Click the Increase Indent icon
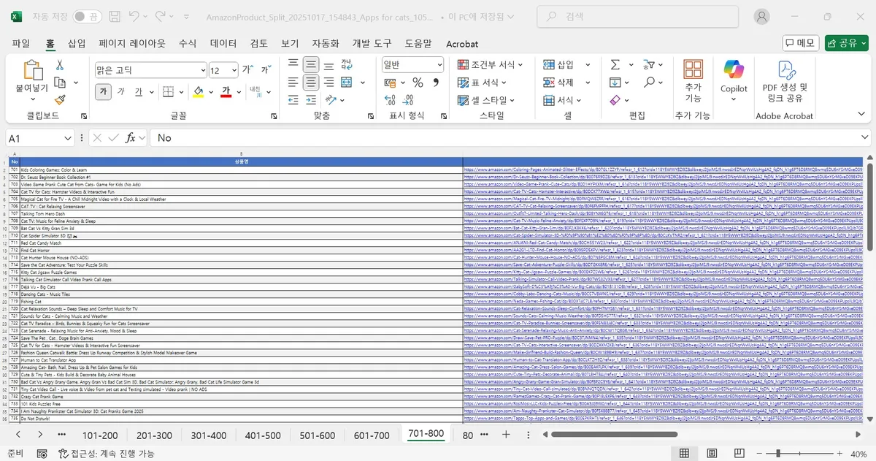 click(311, 100)
